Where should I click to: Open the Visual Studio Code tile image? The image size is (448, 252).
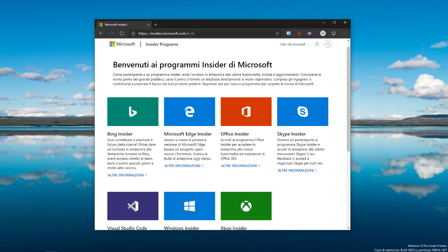[x=133, y=206]
